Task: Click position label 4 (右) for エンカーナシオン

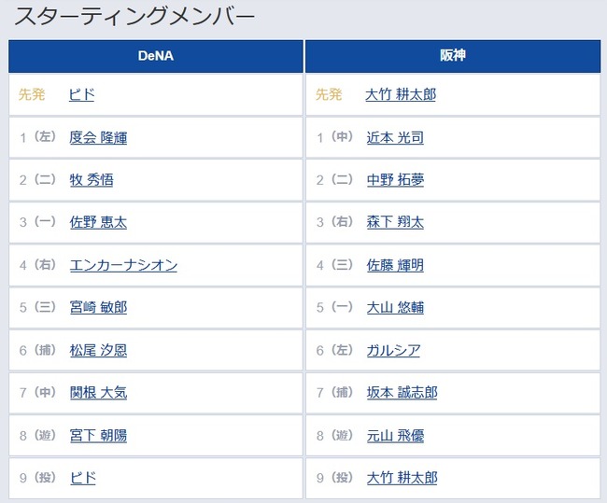Action: pos(38,265)
